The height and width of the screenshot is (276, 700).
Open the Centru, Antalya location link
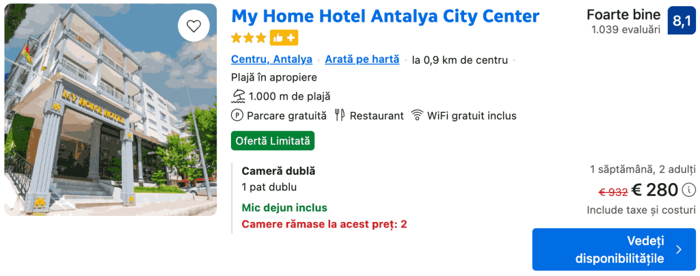point(271,59)
